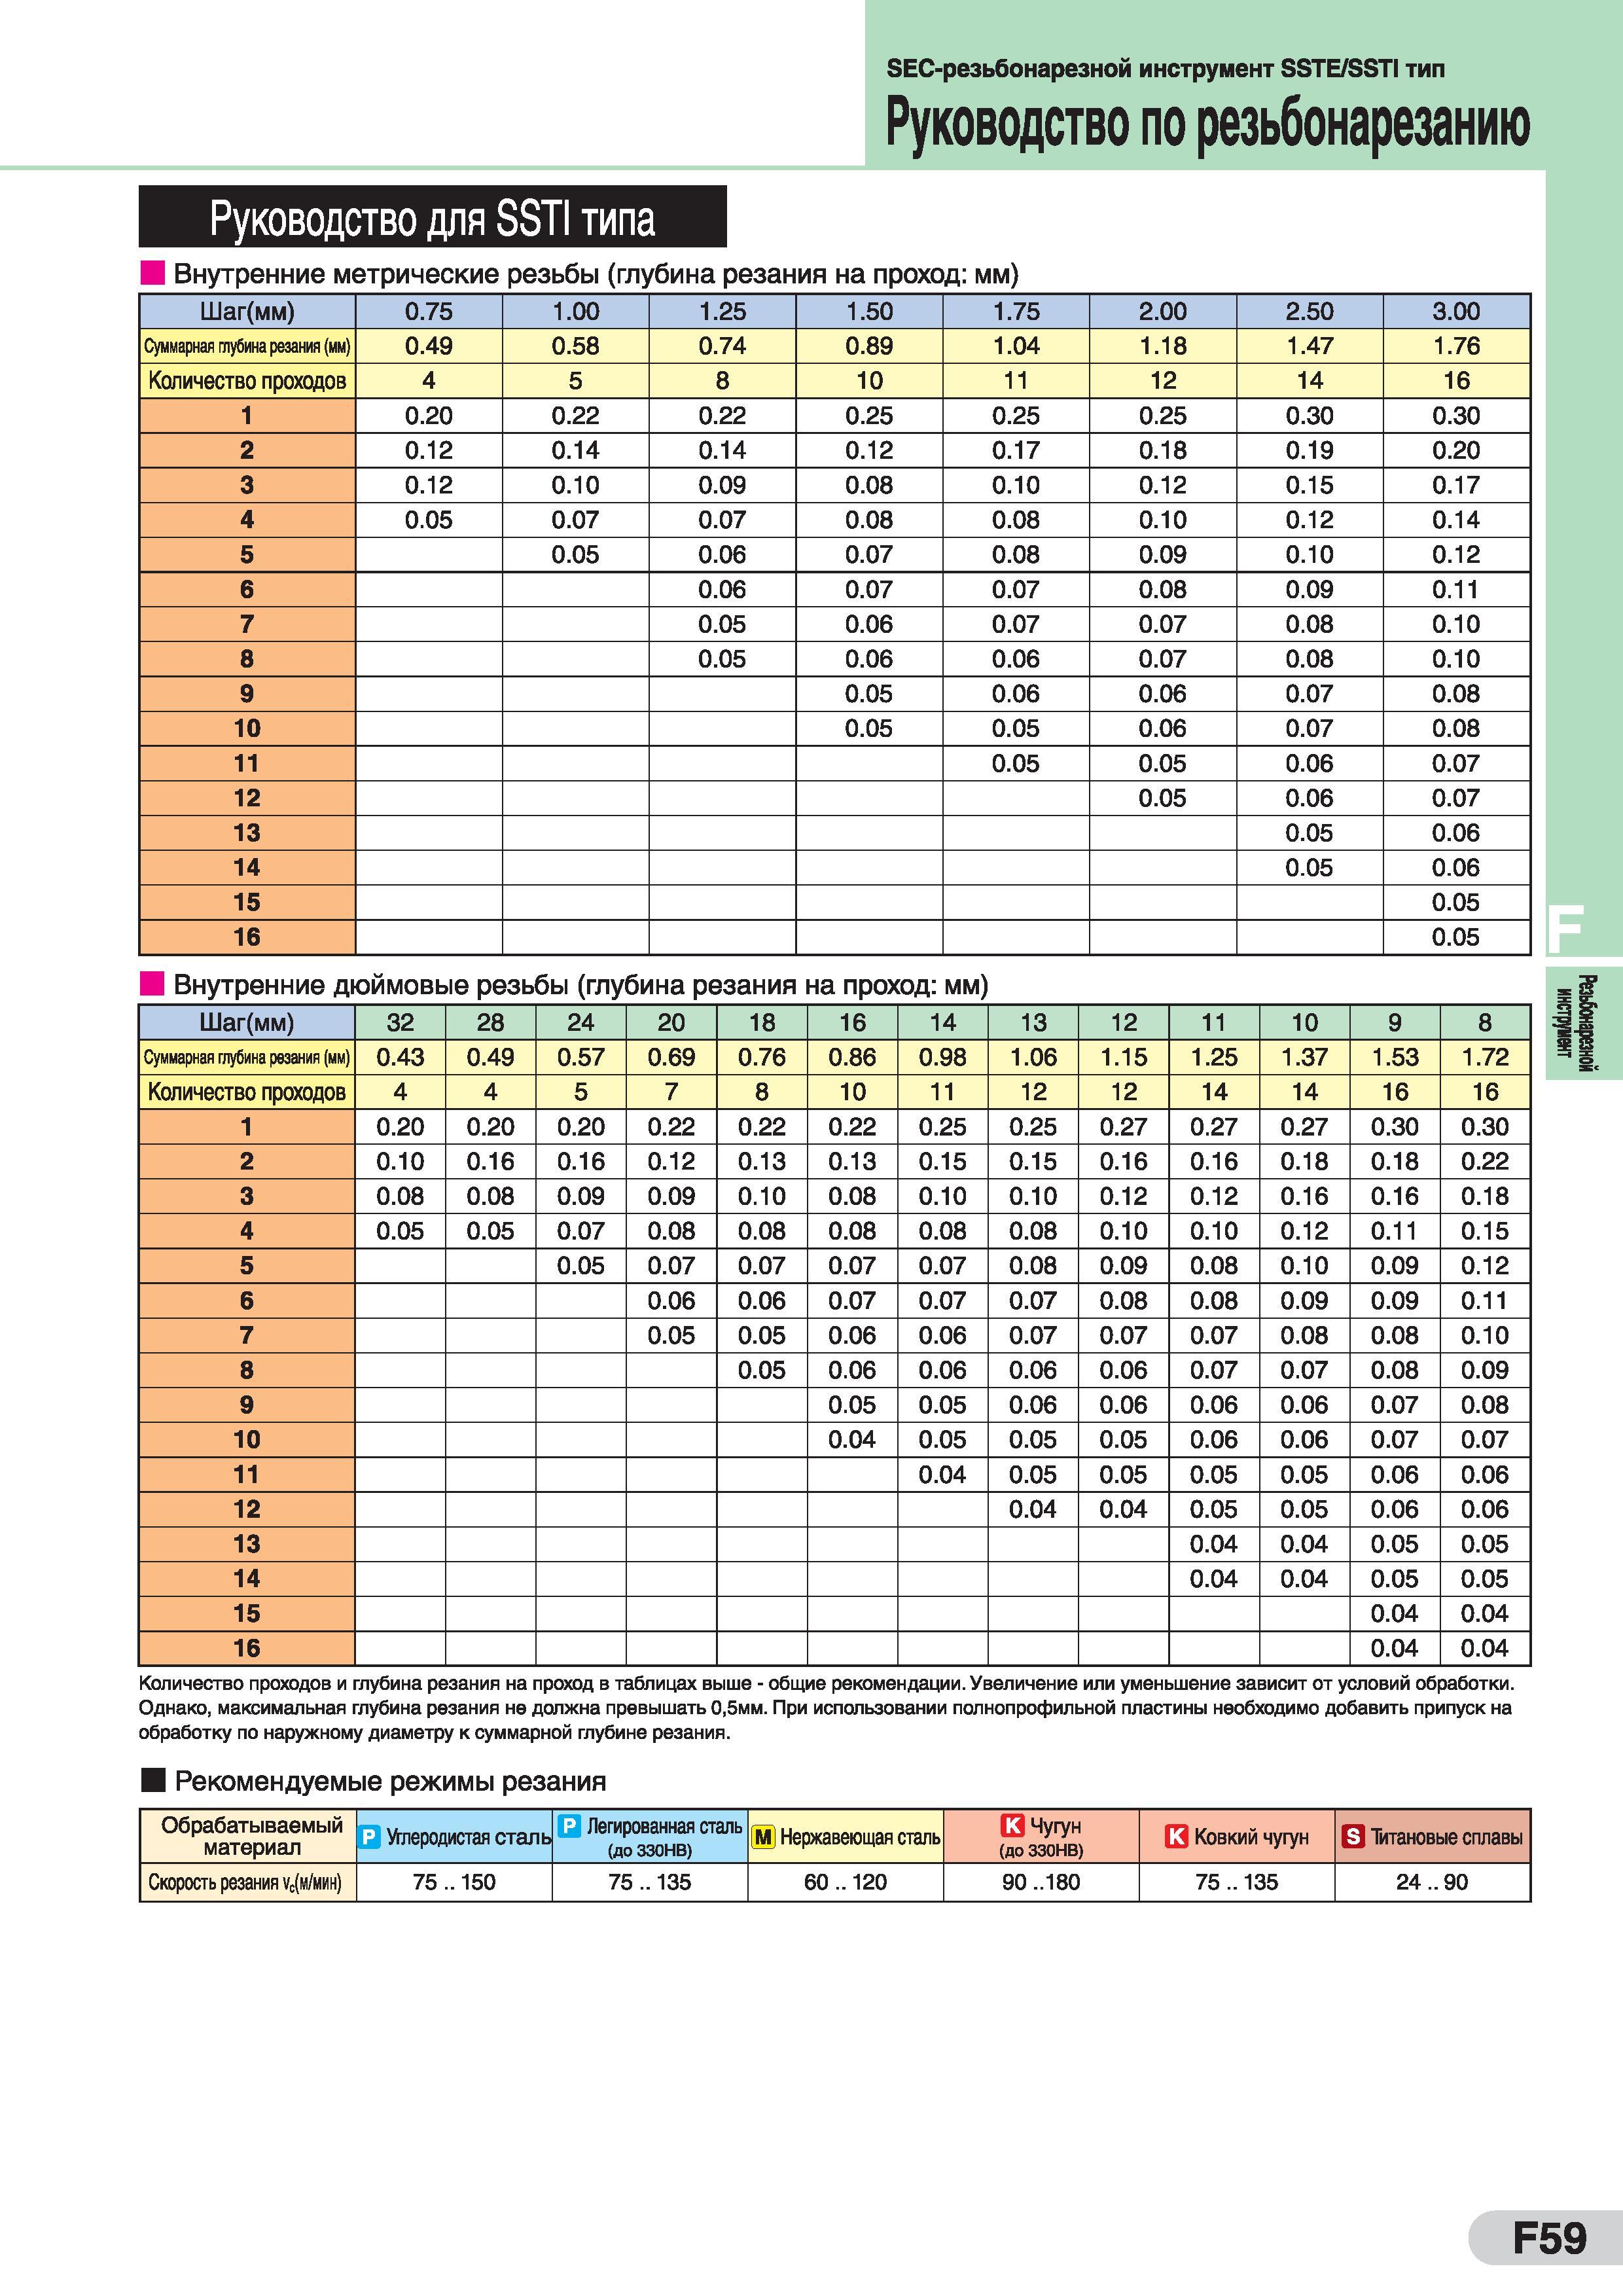Click total depth value "0.89" in the metric table
Image resolution: width=1623 pixels, height=2296 pixels.
point(869,346)
